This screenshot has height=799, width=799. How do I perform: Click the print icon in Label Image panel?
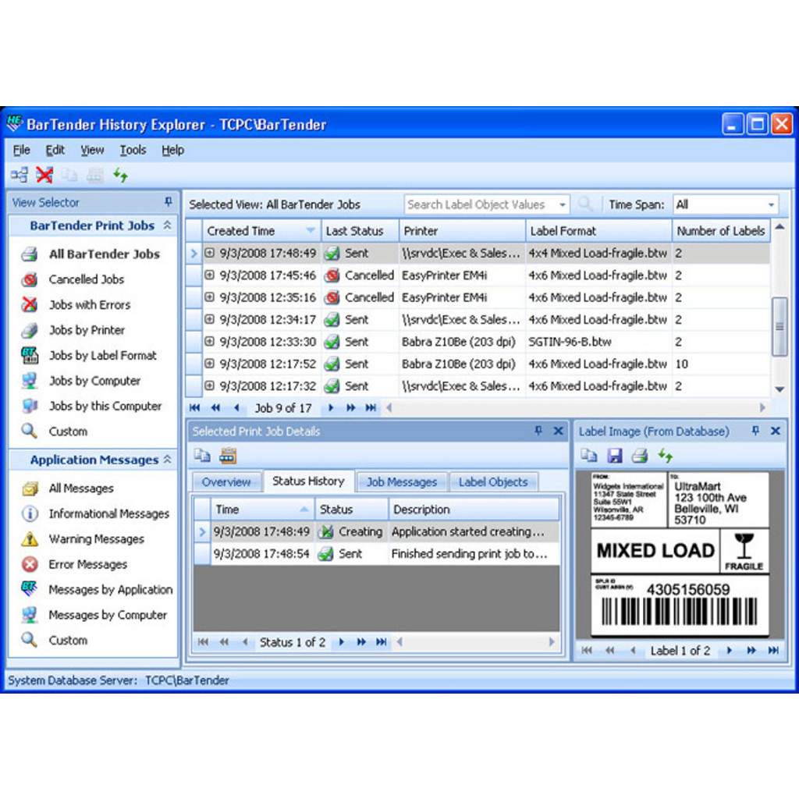639,456
